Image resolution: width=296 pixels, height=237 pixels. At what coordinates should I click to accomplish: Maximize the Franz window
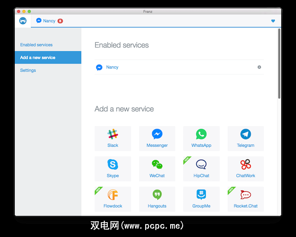(x=29, y=11)
